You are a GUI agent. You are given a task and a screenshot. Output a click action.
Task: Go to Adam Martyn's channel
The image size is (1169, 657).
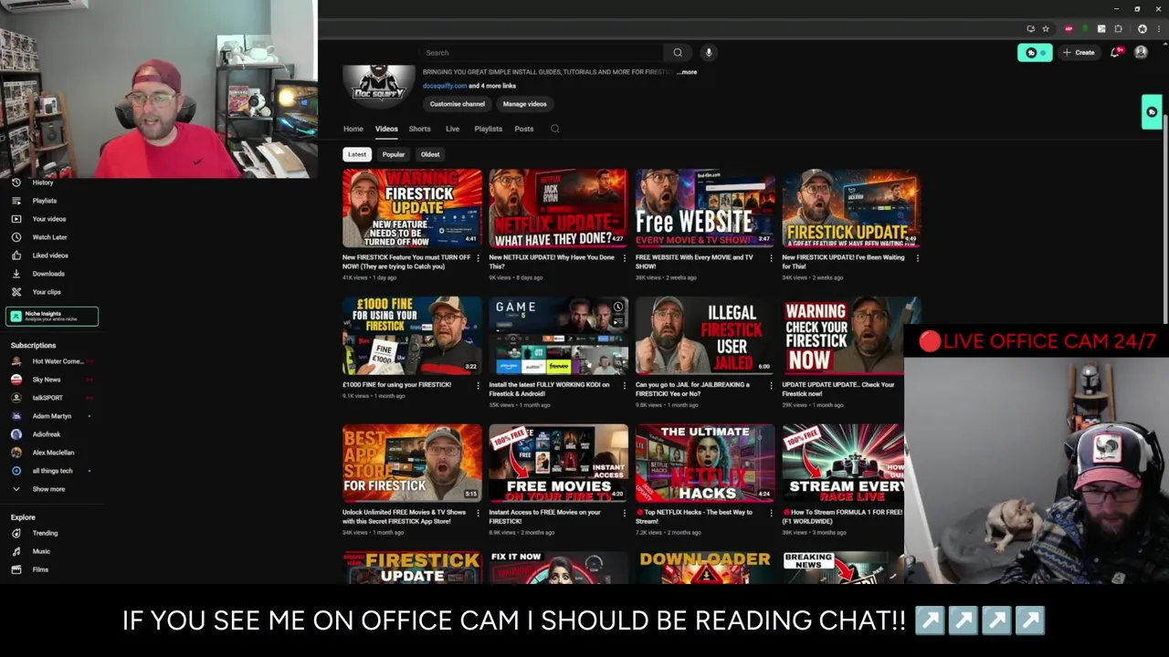51,416
